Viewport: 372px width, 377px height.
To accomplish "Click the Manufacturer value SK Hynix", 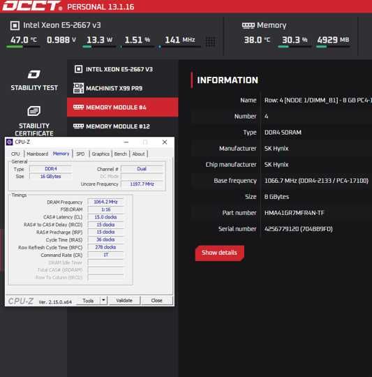I will click(x=276, y=149).
